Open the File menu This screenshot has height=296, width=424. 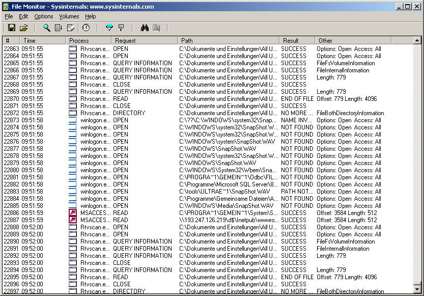[x=9, y=16]
